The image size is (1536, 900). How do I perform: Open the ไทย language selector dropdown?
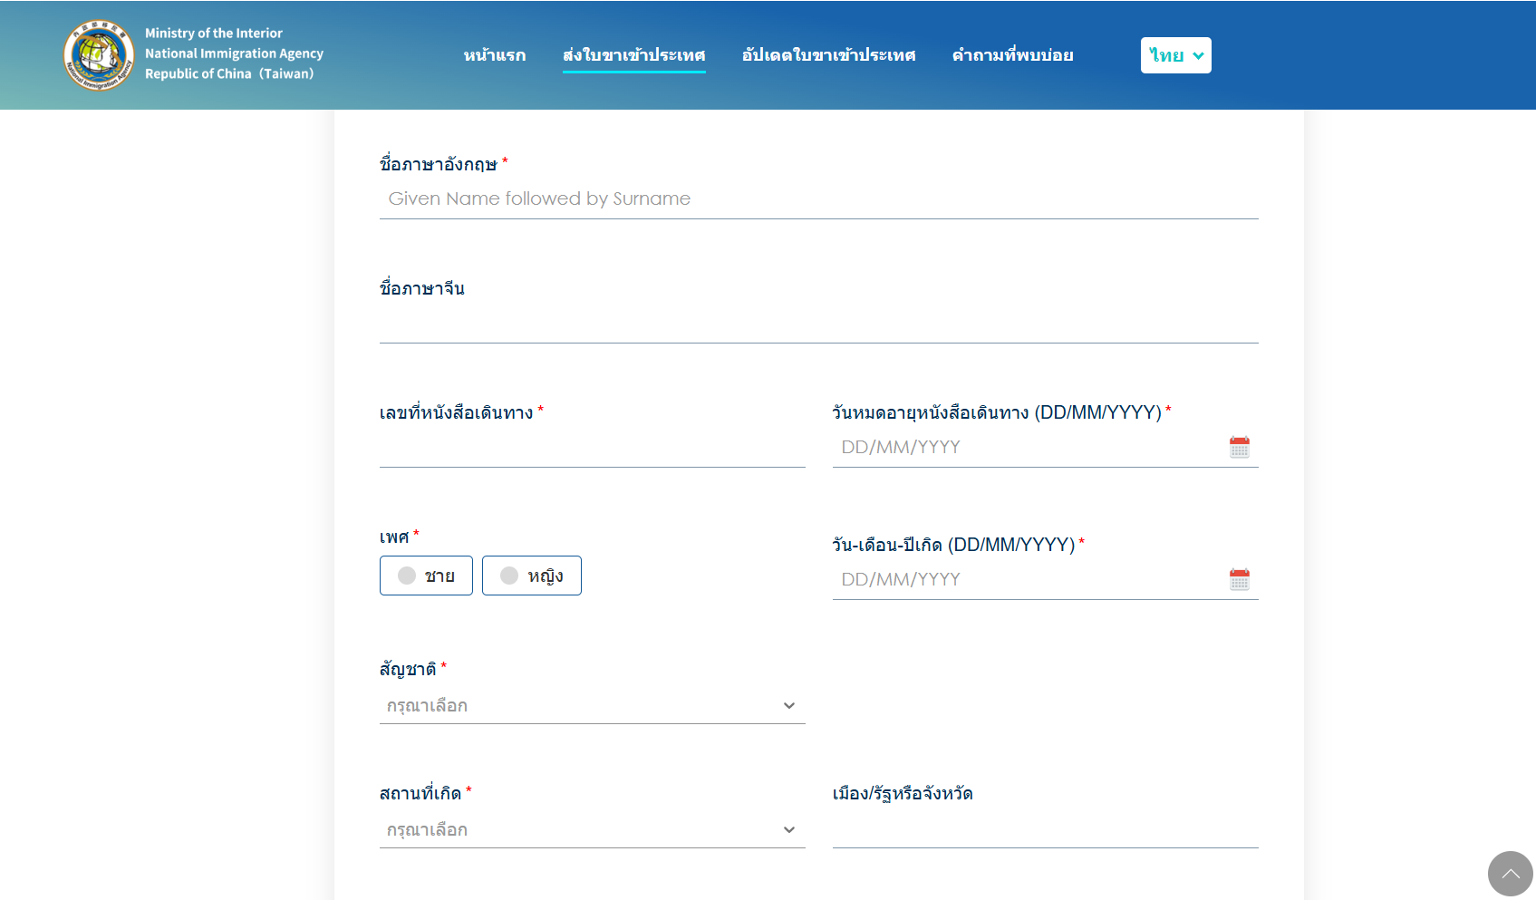(1175, 55)
